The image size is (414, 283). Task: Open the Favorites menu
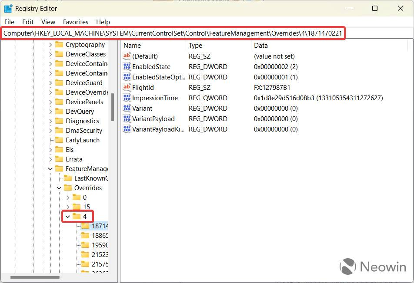click(x=75, y=22)
